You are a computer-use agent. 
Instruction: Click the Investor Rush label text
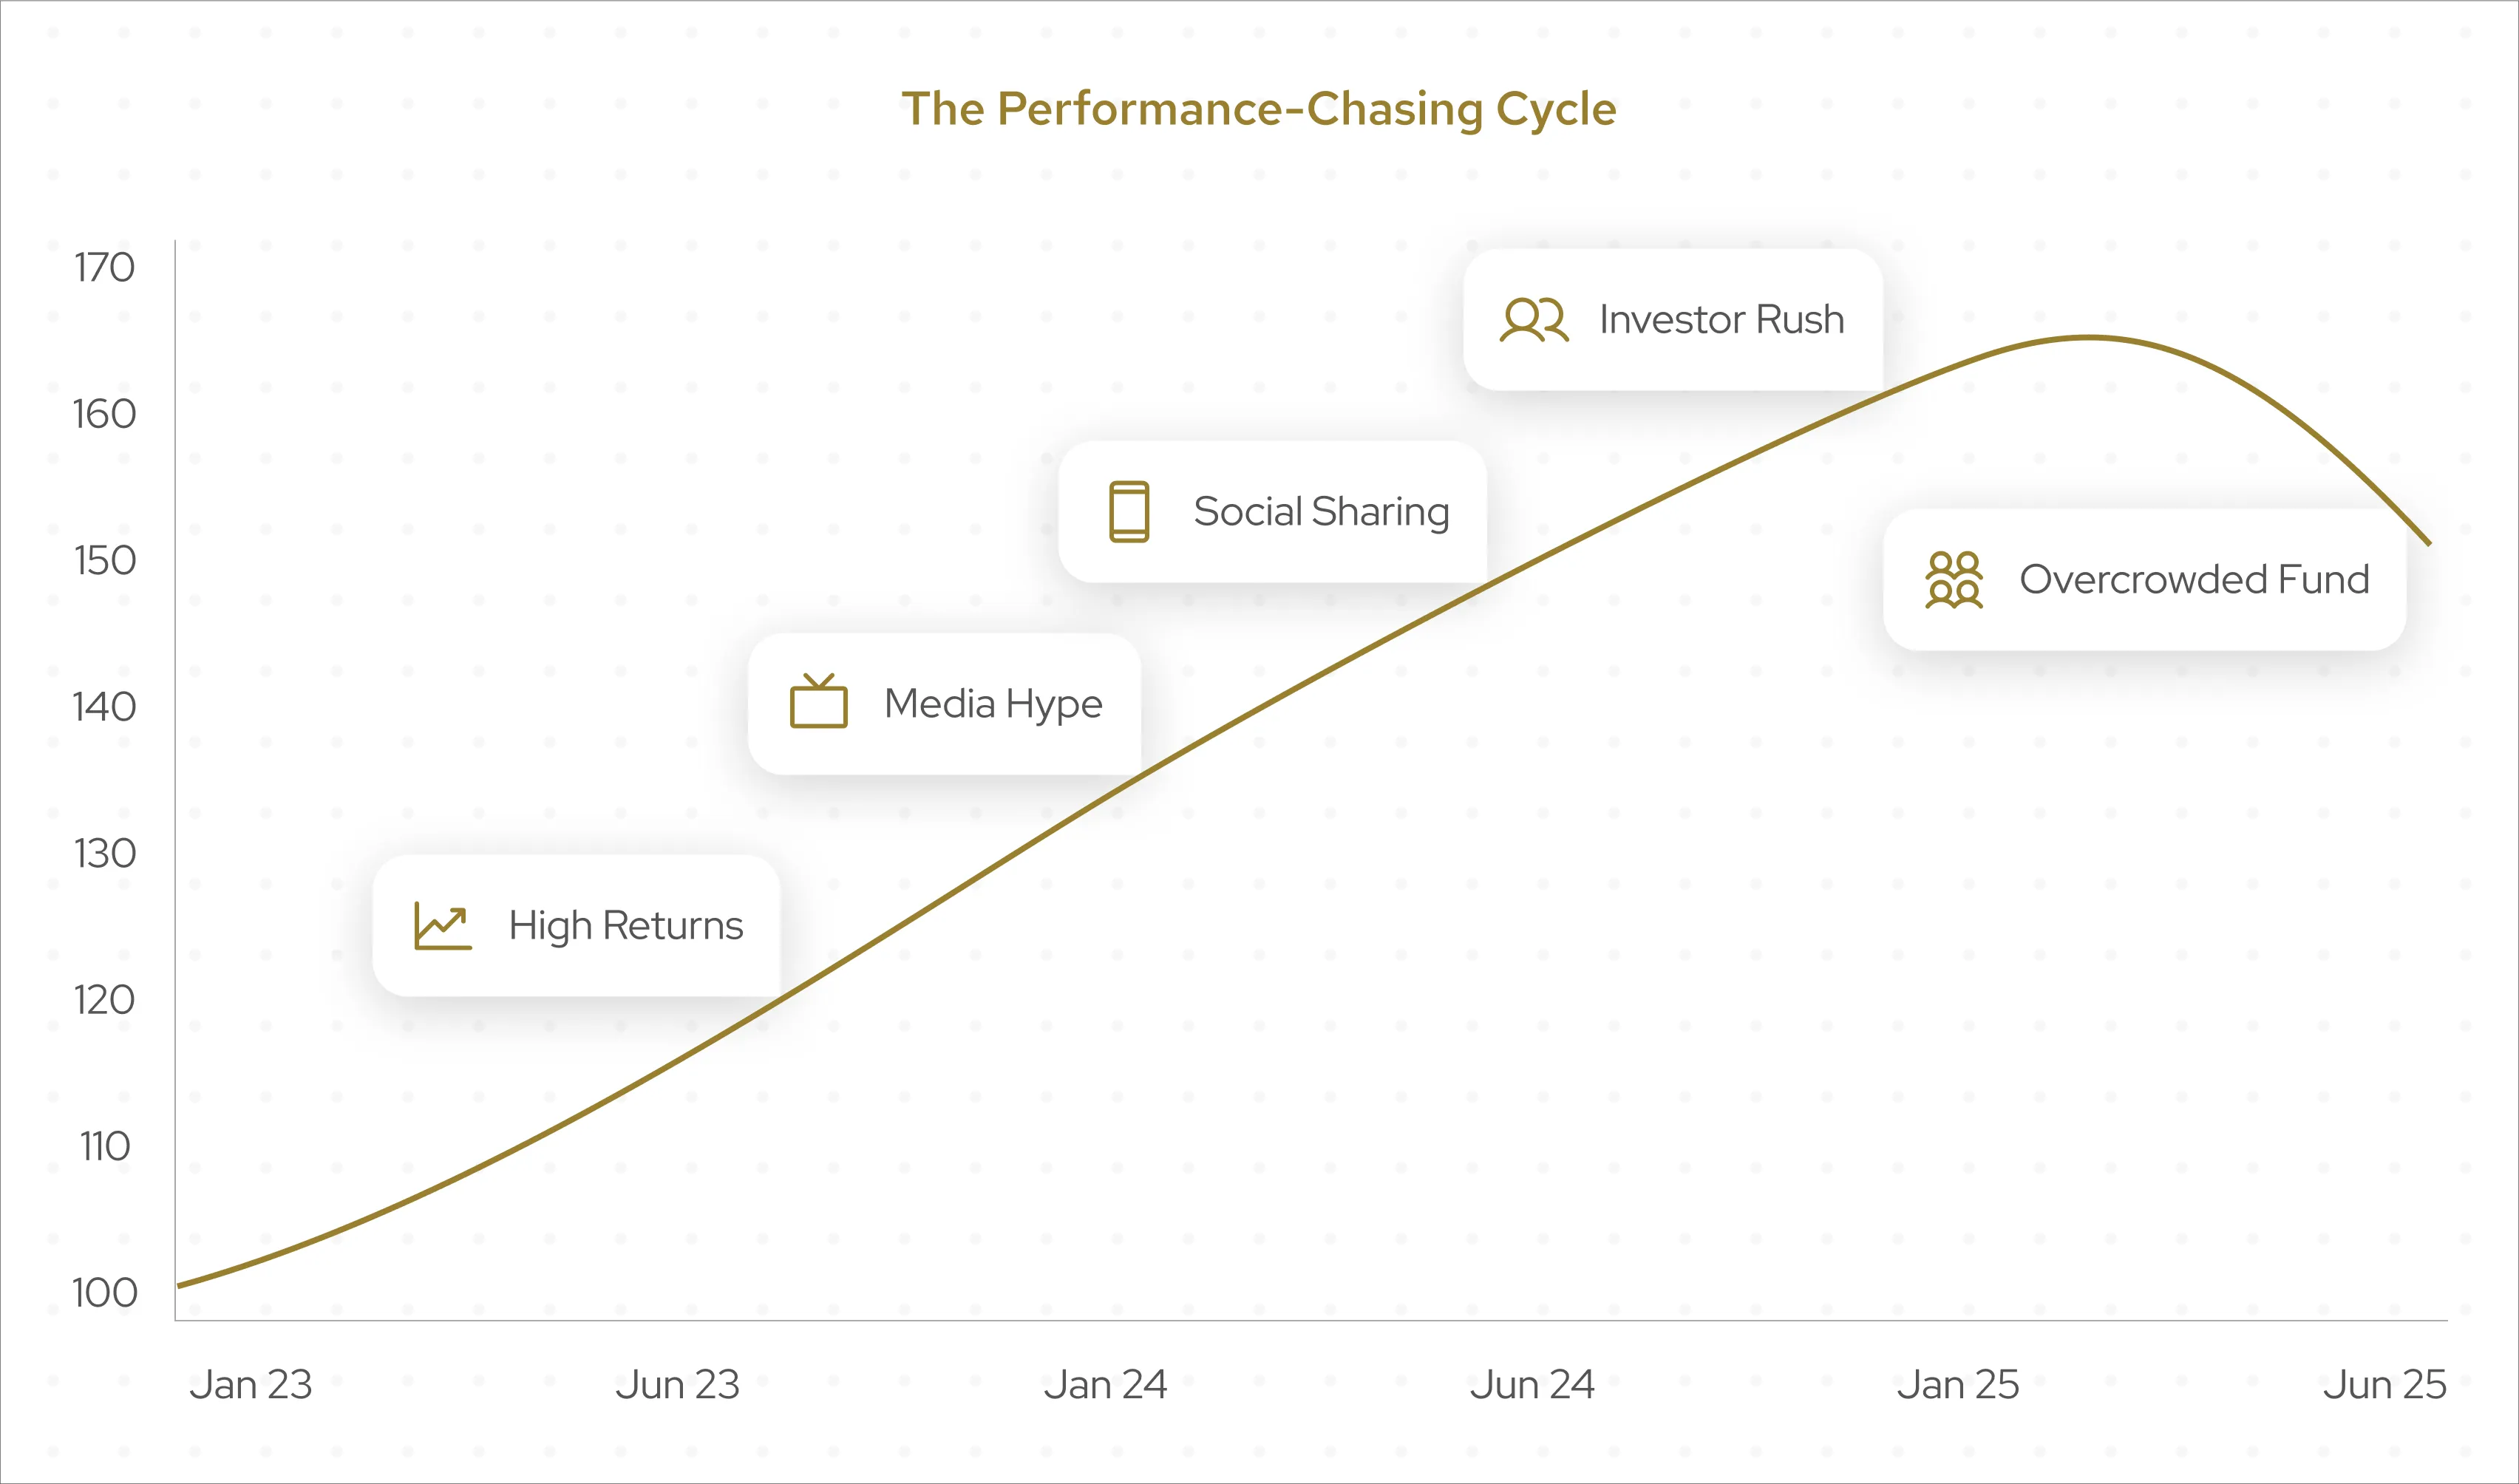pos(1721,320)
